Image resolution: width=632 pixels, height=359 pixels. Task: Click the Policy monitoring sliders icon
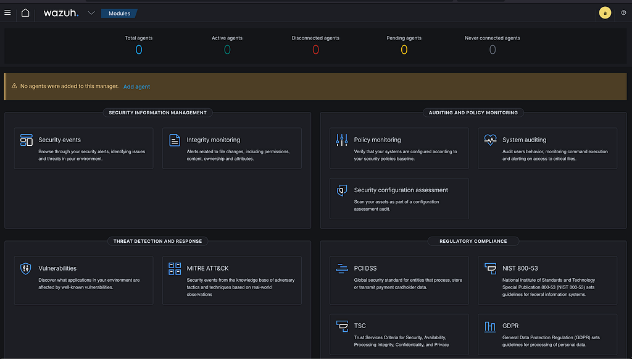click(342, 140)
